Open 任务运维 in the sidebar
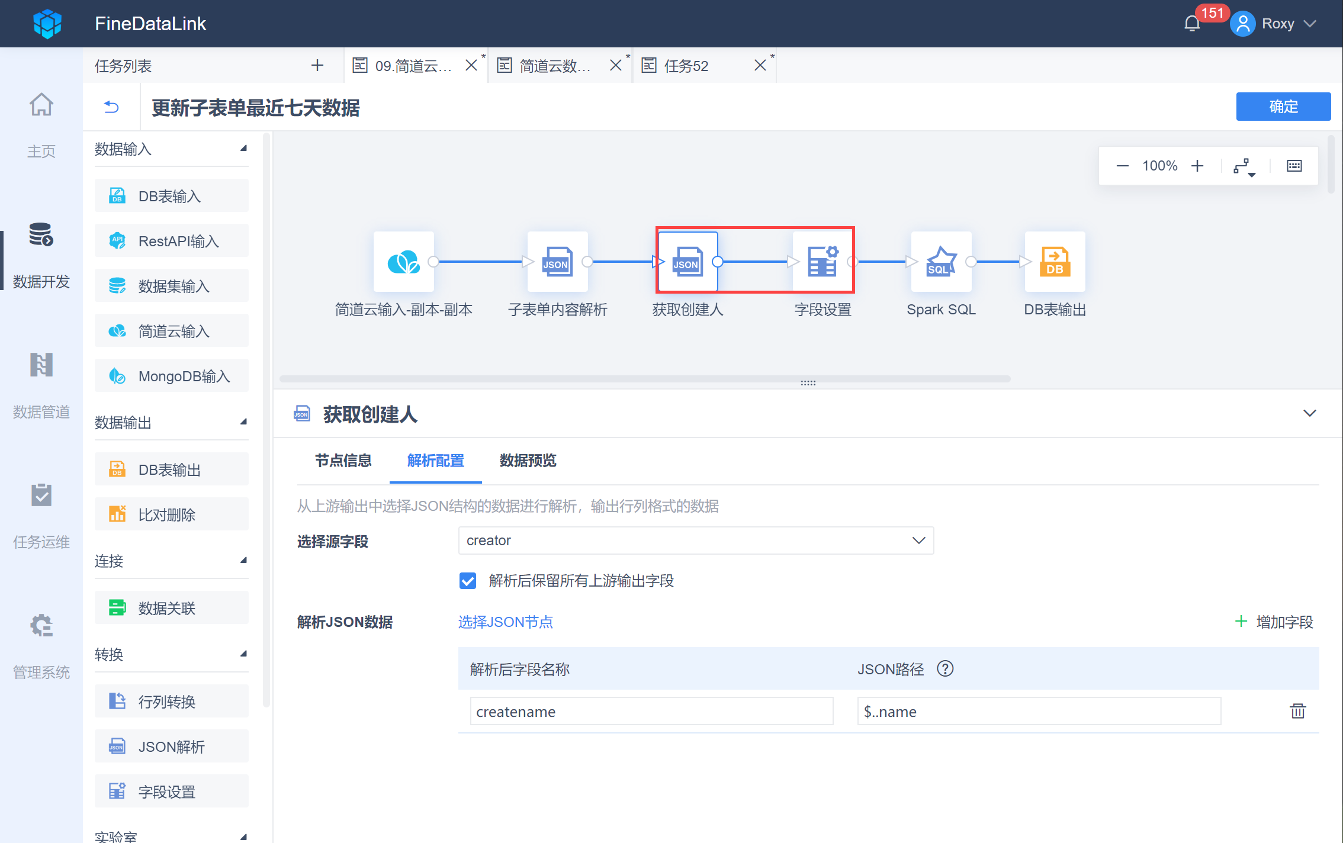The height and width of the screenshot is (843, 1343). click(41, 516)
